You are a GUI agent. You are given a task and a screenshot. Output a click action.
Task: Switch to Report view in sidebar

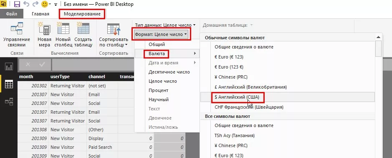(9, 66)
